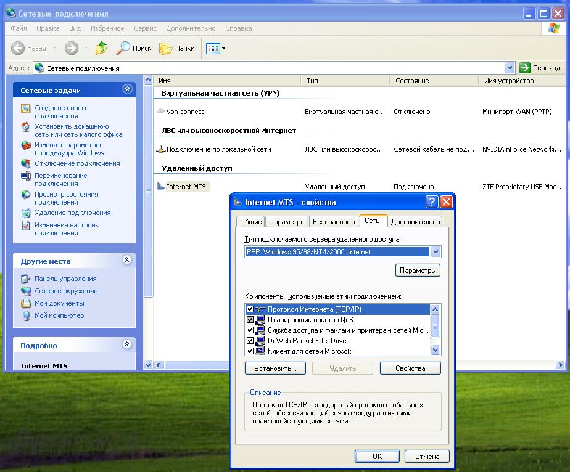
Task: Sort by Имя устройства column header
Action: pyautogui.click(x=522, y=81)
